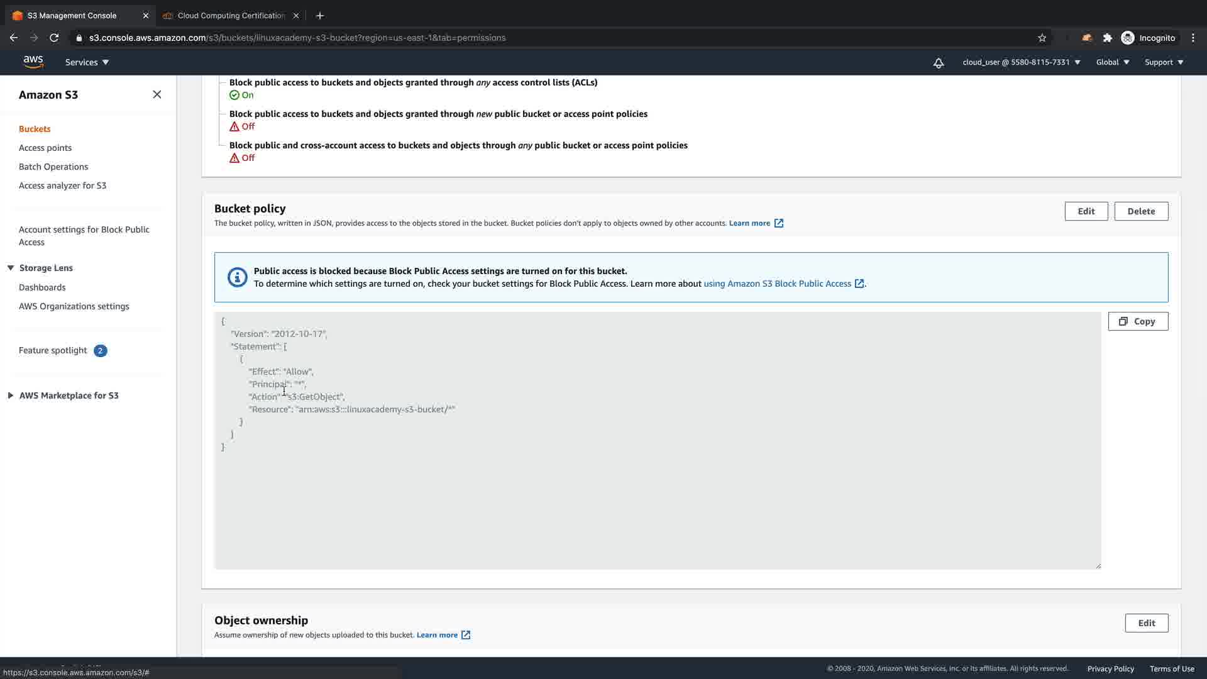Open the notifications bell icon
The width and height of the screenshot is (1207, 679).
click(x=938, y=62)
